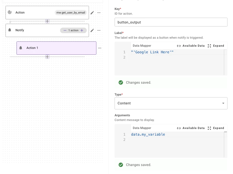Open the Type dropdown showing Content

coord(171,103)
